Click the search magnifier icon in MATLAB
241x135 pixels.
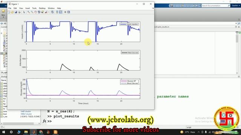pyautogui.click(x=229, y=6)
